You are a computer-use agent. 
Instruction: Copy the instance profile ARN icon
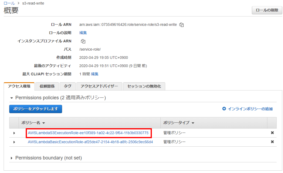[83, 41]
